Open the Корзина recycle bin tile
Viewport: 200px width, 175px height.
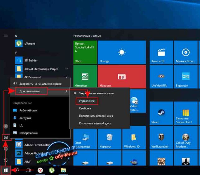109,139
